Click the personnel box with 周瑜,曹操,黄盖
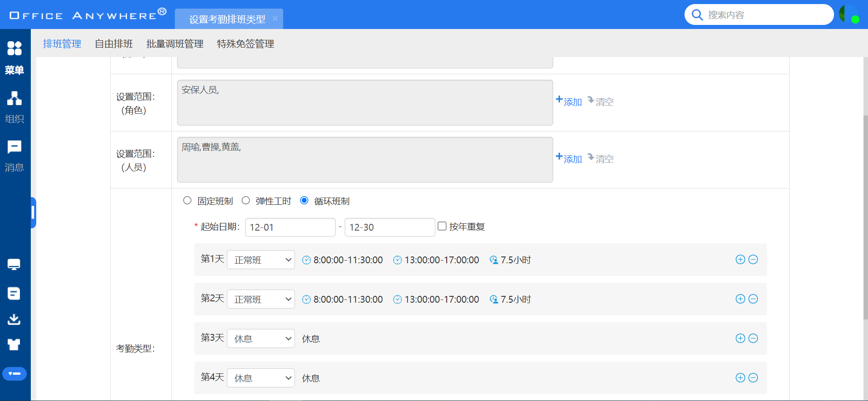This screenshot has height=401, width=868. [365, 159]
